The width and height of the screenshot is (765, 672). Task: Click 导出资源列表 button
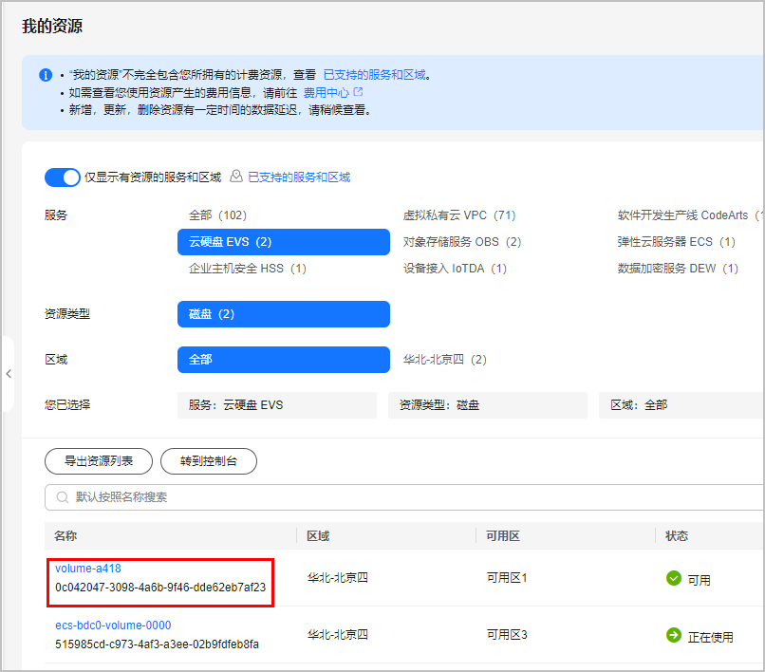pyautogui.click(x=99, y=462)
